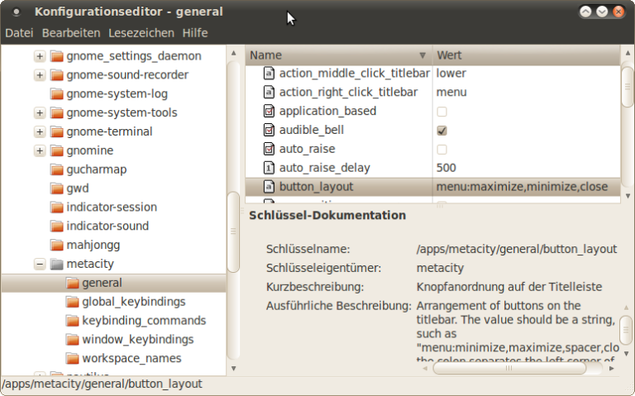Image resolution: width=635 pixels, height=396 pixels.
Task: Click the tree pane scroll down arrow
Action: click(x=233, y=368)
